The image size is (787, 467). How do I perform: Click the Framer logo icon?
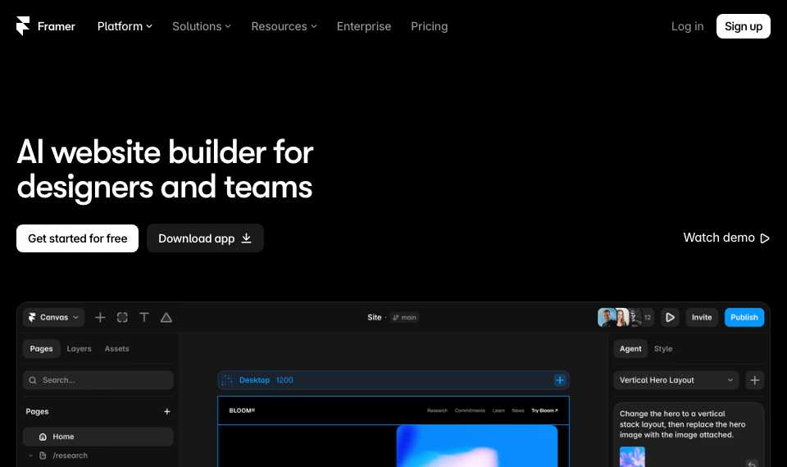coord(23,26)
